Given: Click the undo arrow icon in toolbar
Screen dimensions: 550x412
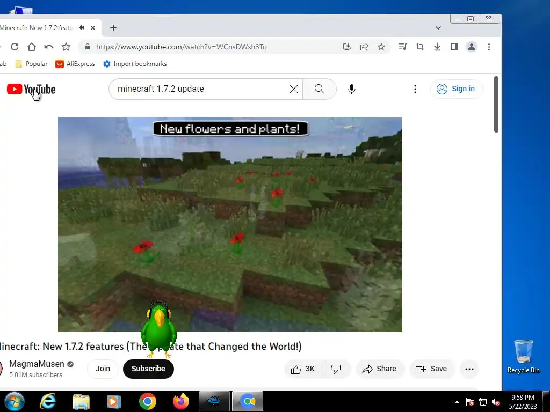Looking at the screenshot, I should coord(49,47).
